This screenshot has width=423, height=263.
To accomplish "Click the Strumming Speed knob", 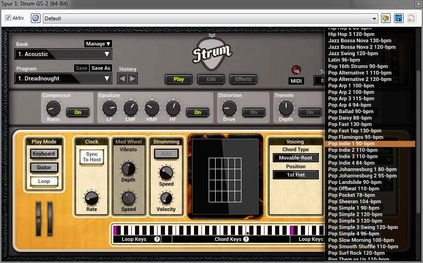I will click(166, 173).
